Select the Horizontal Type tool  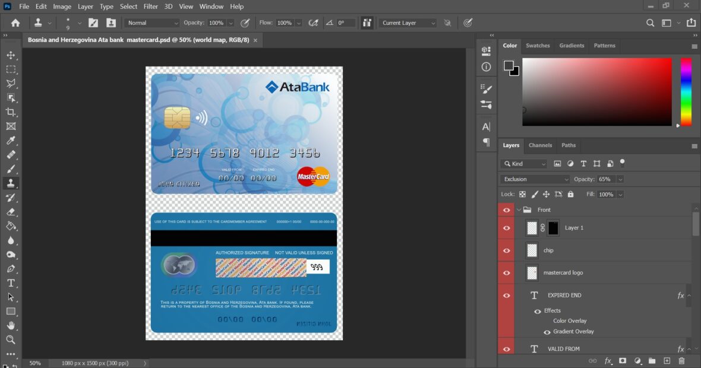point(11,283)
